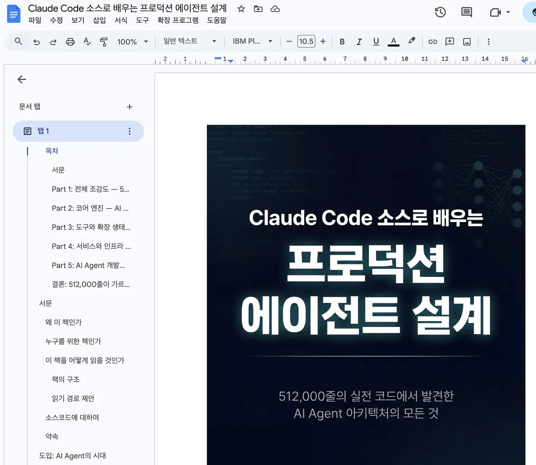Open the highlight color pen
The height and width of the screenshot is (465, 536).
point(411,41)
